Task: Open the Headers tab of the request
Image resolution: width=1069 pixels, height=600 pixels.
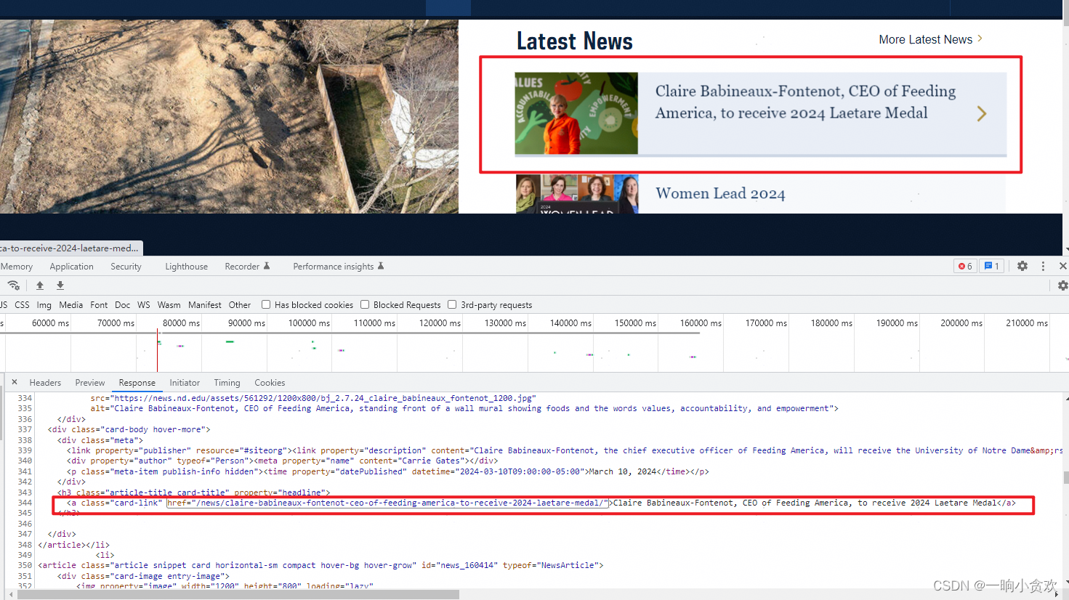Action: coord(45,383)
